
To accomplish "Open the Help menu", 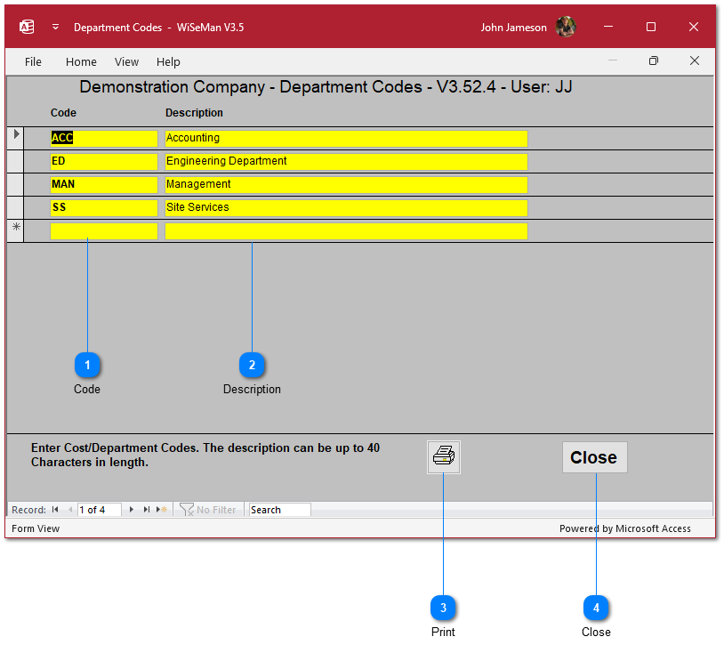I will (x=168, y=61).
